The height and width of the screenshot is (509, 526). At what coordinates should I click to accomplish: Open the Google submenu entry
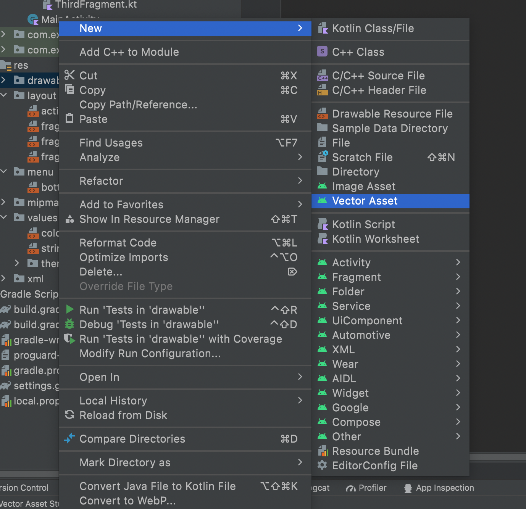[390, 408]
